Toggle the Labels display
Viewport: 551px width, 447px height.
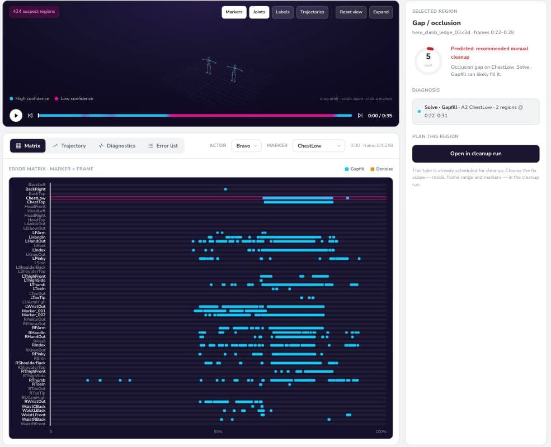point(282,12)
